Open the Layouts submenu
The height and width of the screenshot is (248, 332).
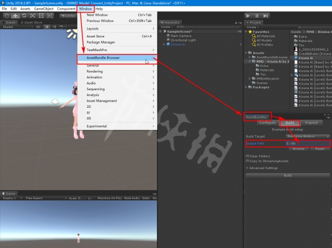tap(117, 28)
